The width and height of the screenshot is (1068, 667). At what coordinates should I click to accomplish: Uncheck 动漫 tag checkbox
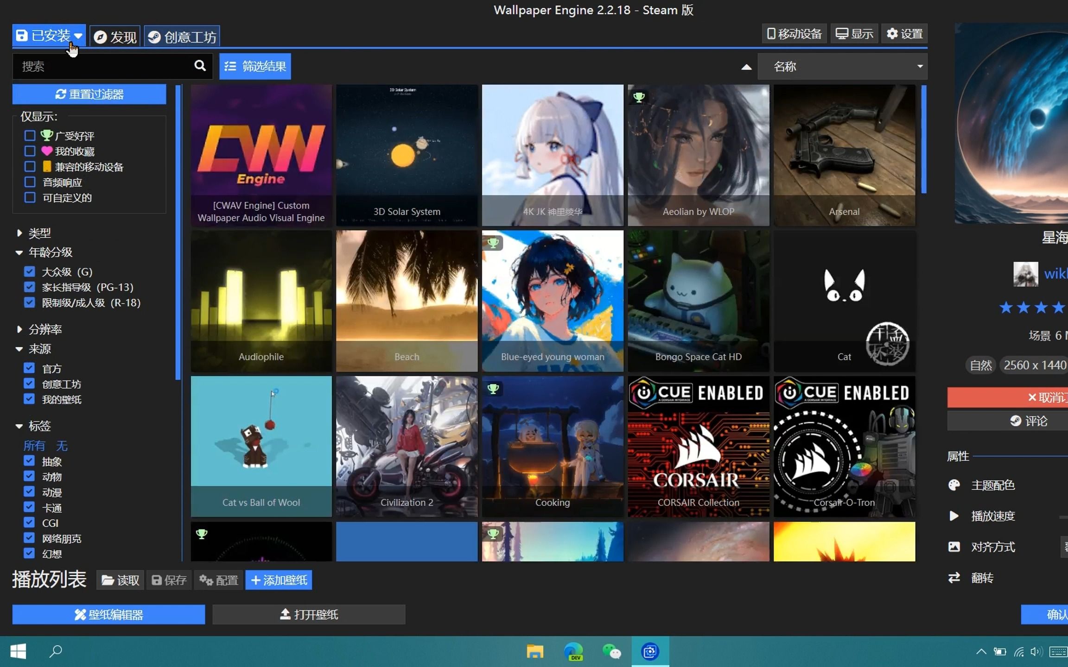pos(30,492)
